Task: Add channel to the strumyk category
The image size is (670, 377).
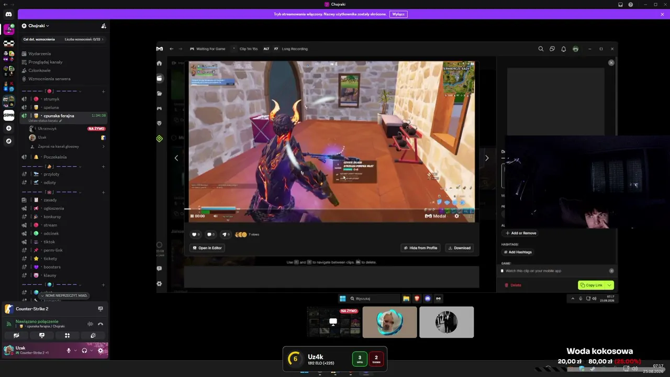Action: pyautogui.click(x=103, y=91)
